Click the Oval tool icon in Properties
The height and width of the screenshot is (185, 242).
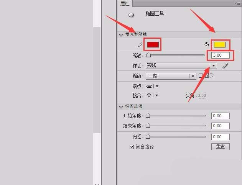coord(131,15)
